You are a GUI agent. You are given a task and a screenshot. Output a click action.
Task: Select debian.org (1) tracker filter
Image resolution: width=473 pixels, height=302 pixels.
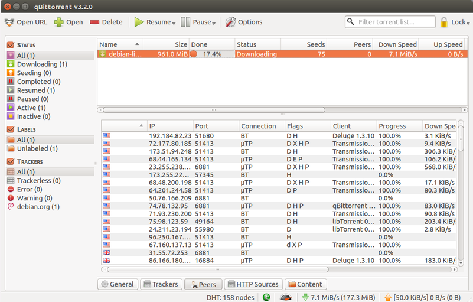(38, 207)
